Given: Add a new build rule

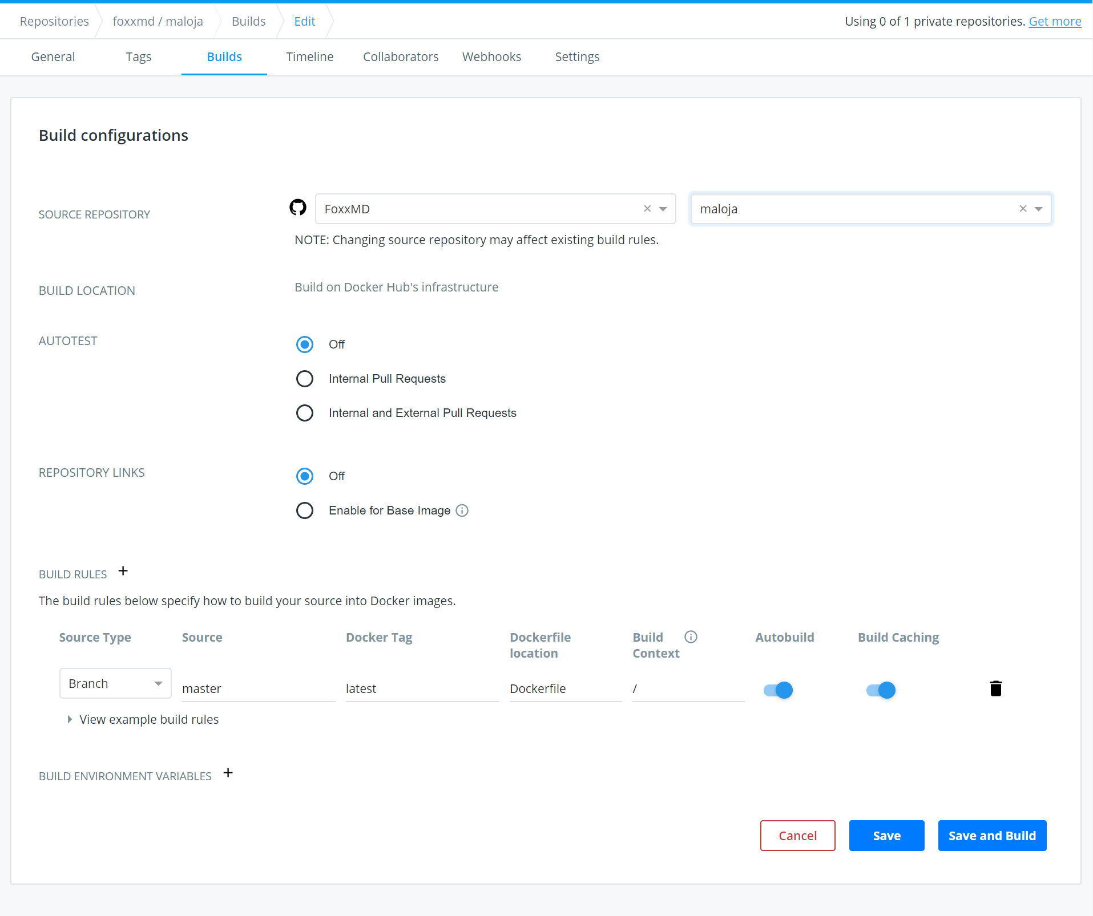Looking at the screenshot, I should click(x=123, y=571).
